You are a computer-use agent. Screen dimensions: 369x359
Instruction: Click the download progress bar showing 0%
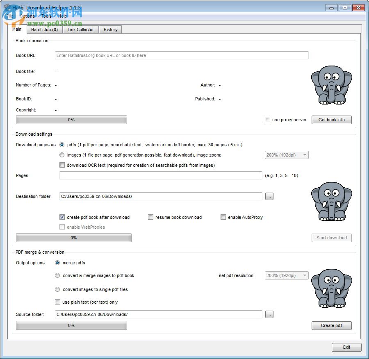73,238
